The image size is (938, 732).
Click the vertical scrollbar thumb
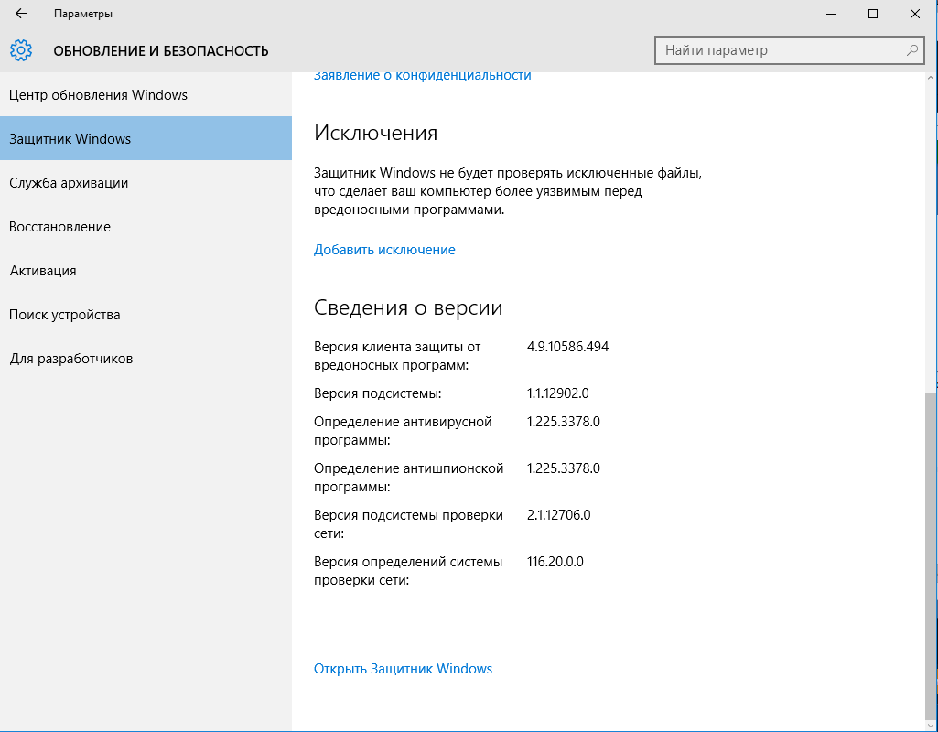click(931, 556)
